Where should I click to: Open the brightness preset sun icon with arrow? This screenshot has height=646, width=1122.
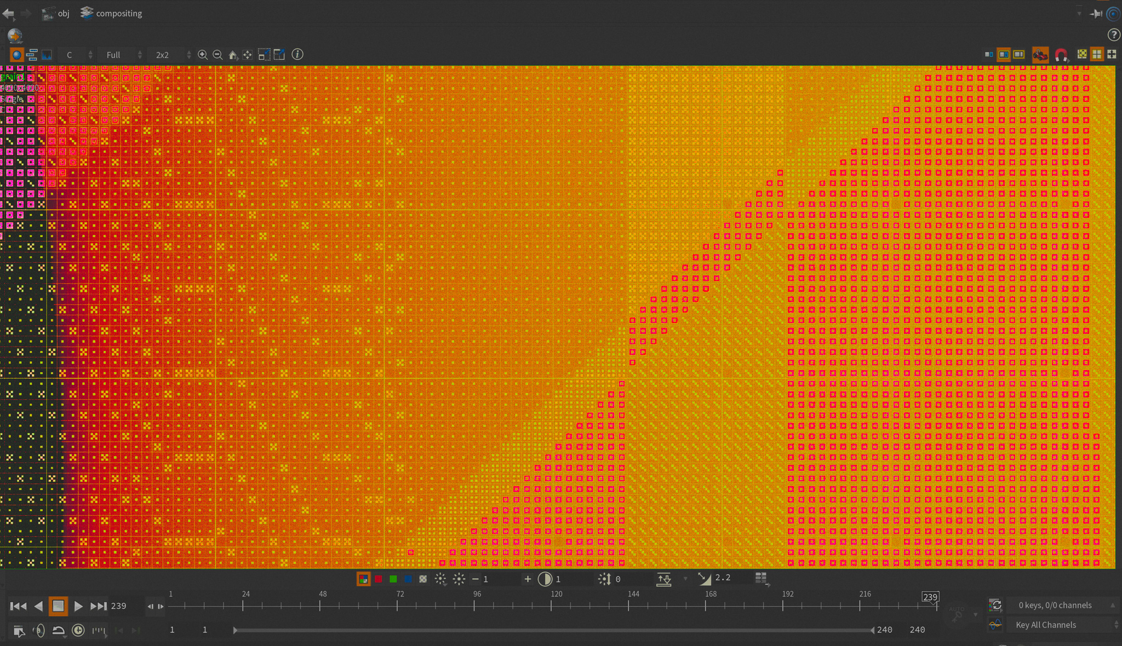[x=440, y=579]
